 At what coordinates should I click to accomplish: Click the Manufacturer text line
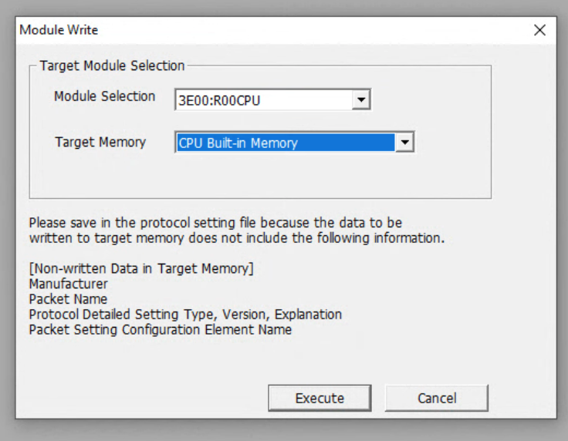[69, 284]
